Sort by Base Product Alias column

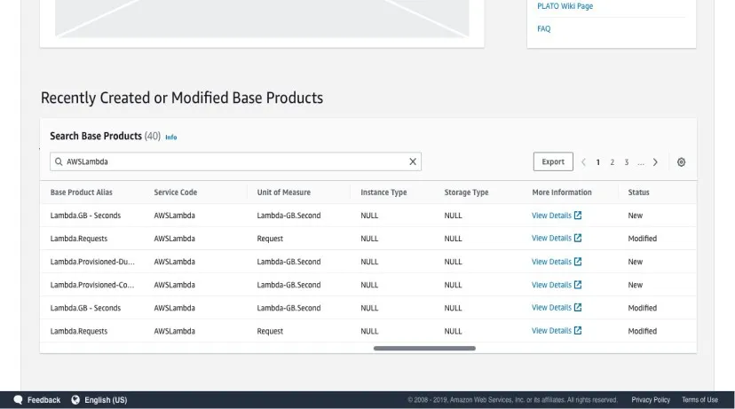tap(82, 193)
